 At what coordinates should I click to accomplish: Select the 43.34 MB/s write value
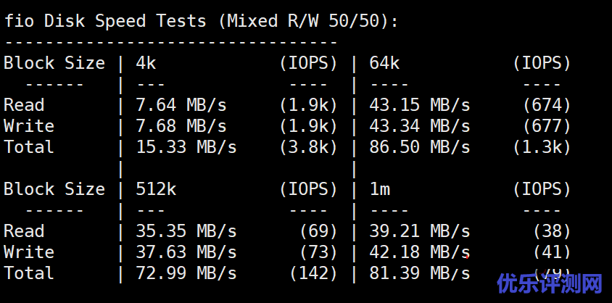(x=420, y=126)
